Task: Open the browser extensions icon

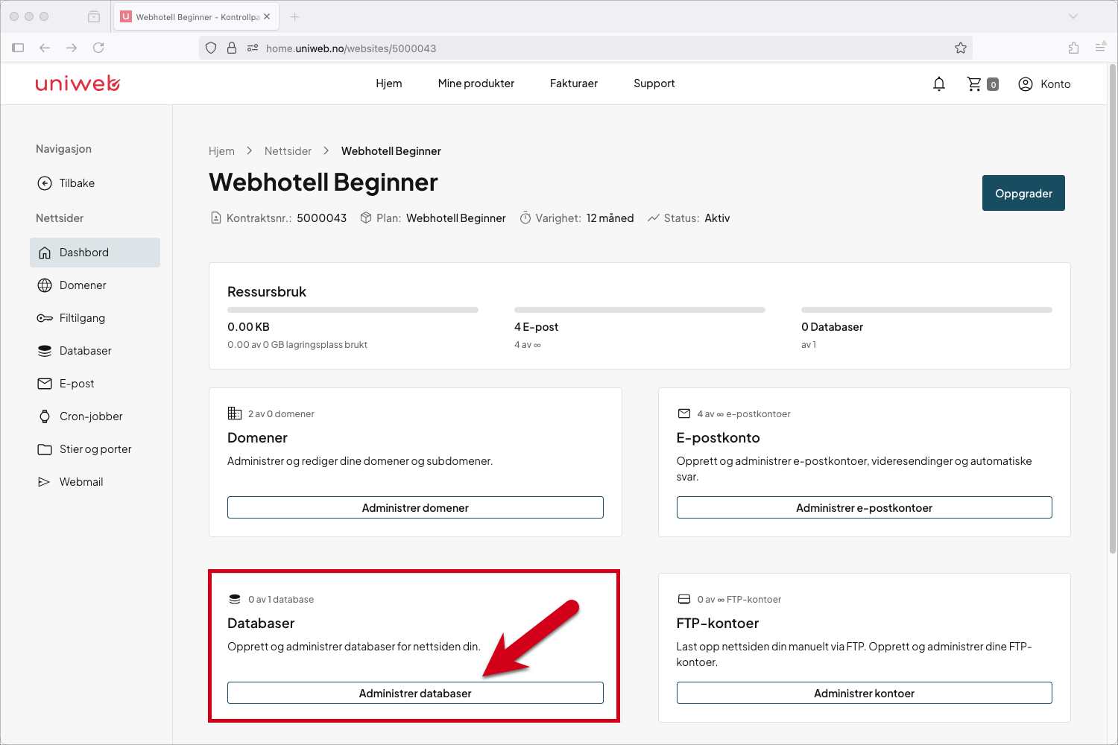Action: point(1073,48)
